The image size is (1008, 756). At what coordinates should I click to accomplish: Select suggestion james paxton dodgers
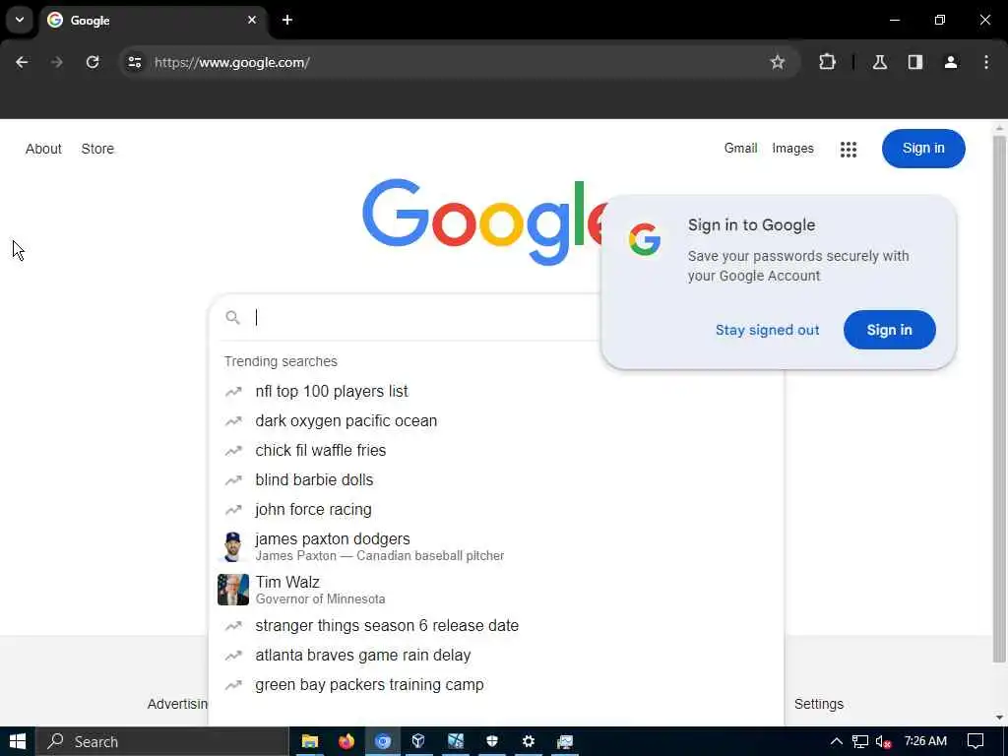[x=496, y=546]
